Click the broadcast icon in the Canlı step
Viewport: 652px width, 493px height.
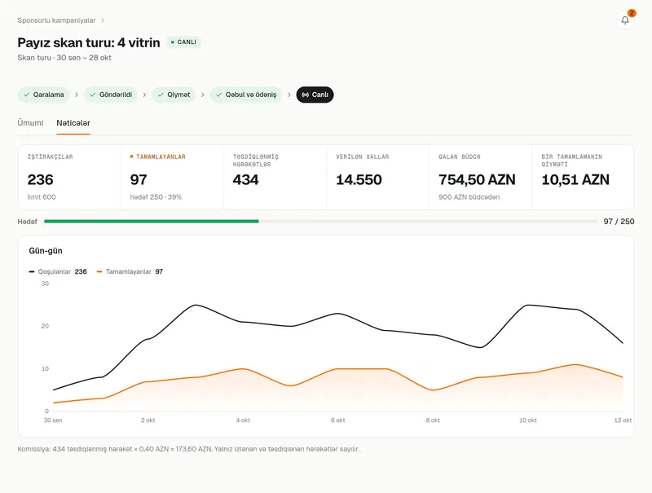305,95
